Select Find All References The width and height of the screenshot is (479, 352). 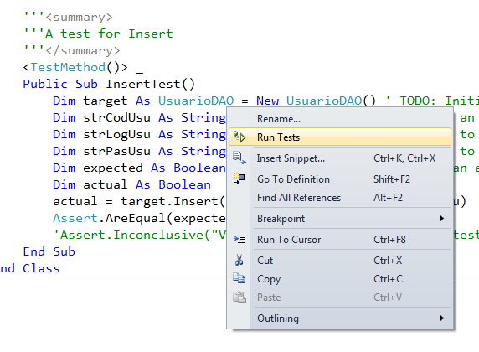click(x=340, y=198)
